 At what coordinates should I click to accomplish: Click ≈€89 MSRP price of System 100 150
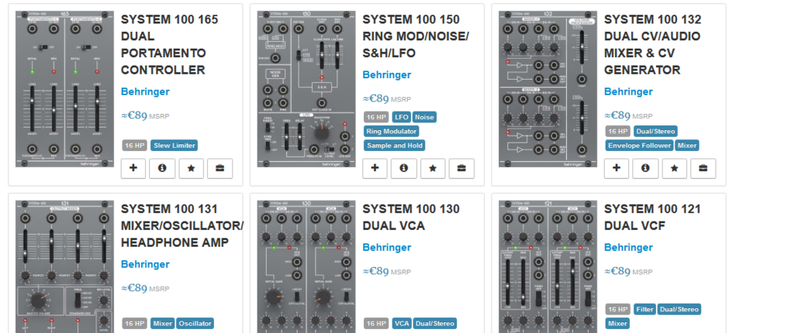pos(387,99)
